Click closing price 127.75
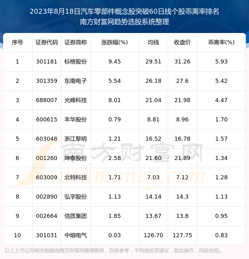The image size is (249, 259). coord(182,235)
